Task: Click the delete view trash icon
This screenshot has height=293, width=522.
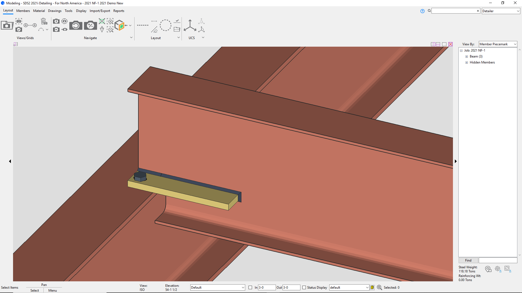Action: [x=44, y=21]
